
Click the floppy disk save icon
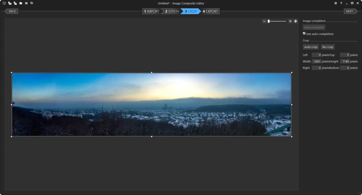point(26,3)
